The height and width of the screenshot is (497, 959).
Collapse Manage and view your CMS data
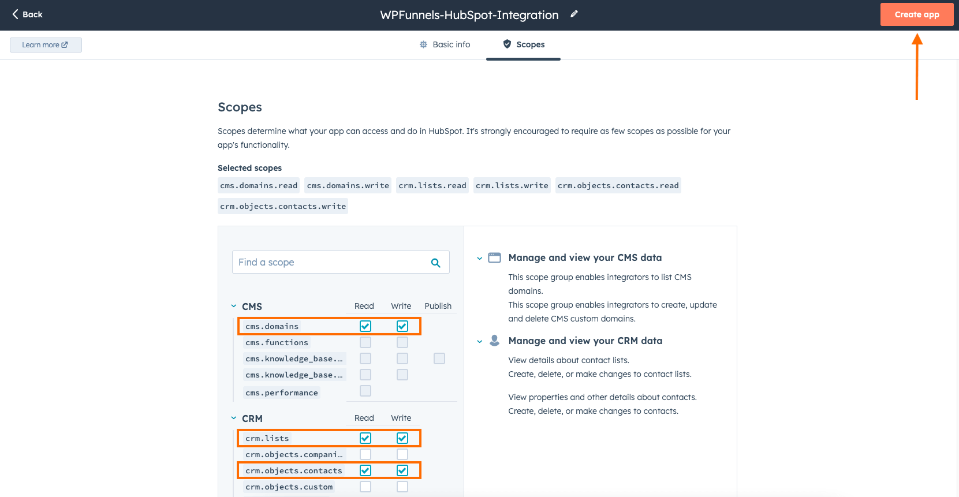point(479,258)
